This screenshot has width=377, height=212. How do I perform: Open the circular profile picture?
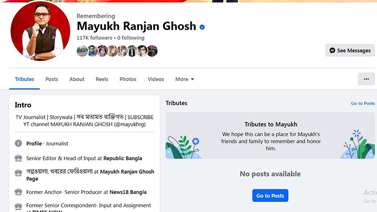pyautogui.click(x=40, y=32)
